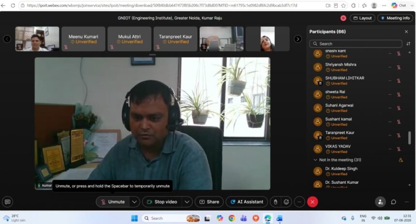Show previous video thumbnails arrow

tap(7, 39)
